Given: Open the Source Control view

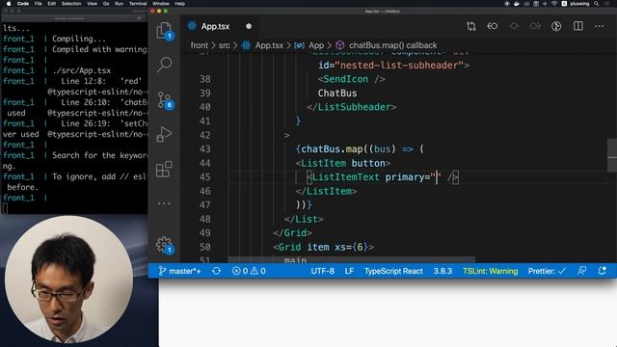Looking at the screenshot, I should tap(164, 100).
